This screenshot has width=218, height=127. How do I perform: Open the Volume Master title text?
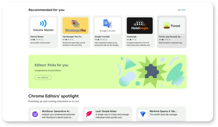click(x=37, y=37)
